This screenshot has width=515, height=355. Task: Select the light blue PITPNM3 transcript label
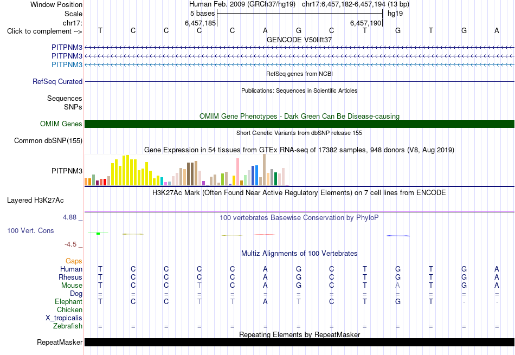click(67, 64)
